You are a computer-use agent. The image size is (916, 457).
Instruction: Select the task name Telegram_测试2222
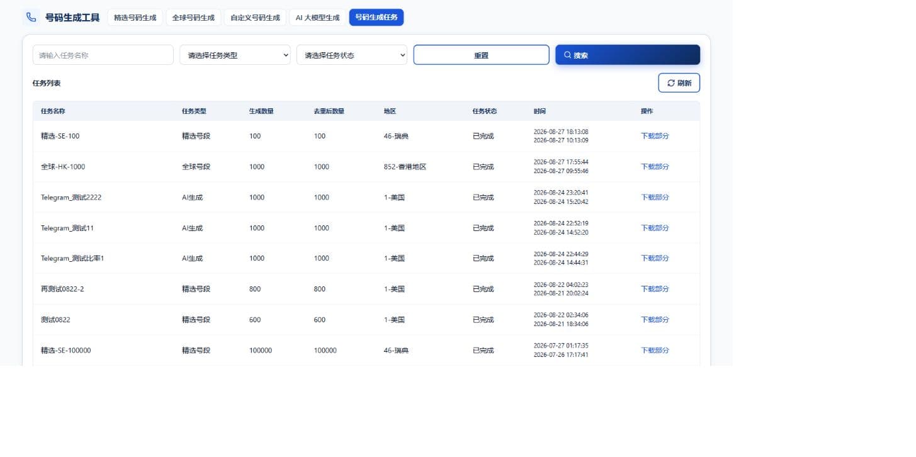tap(71, 197)
